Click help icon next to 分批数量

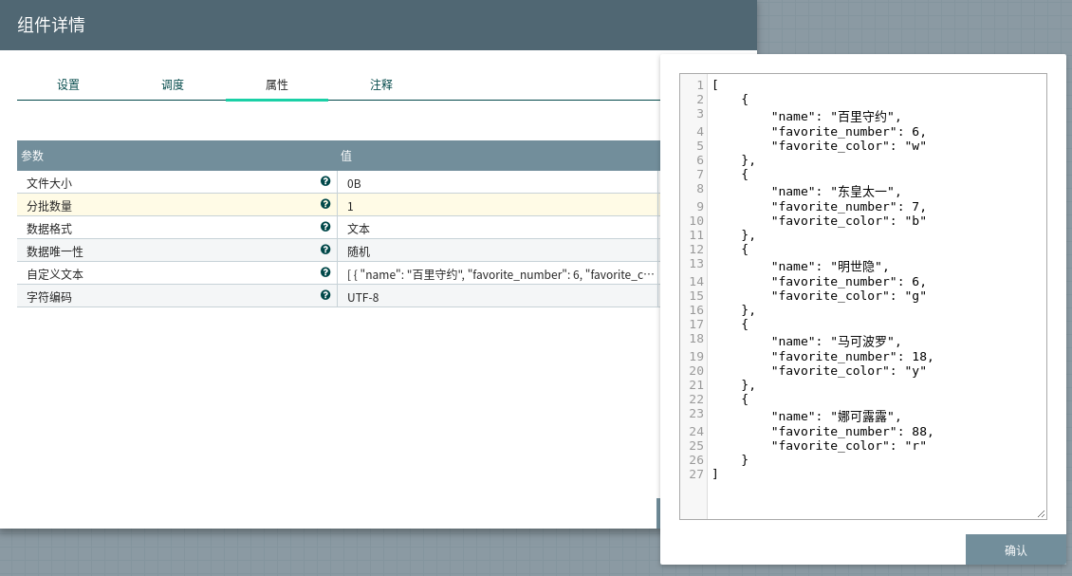click(x=325, y=204)
